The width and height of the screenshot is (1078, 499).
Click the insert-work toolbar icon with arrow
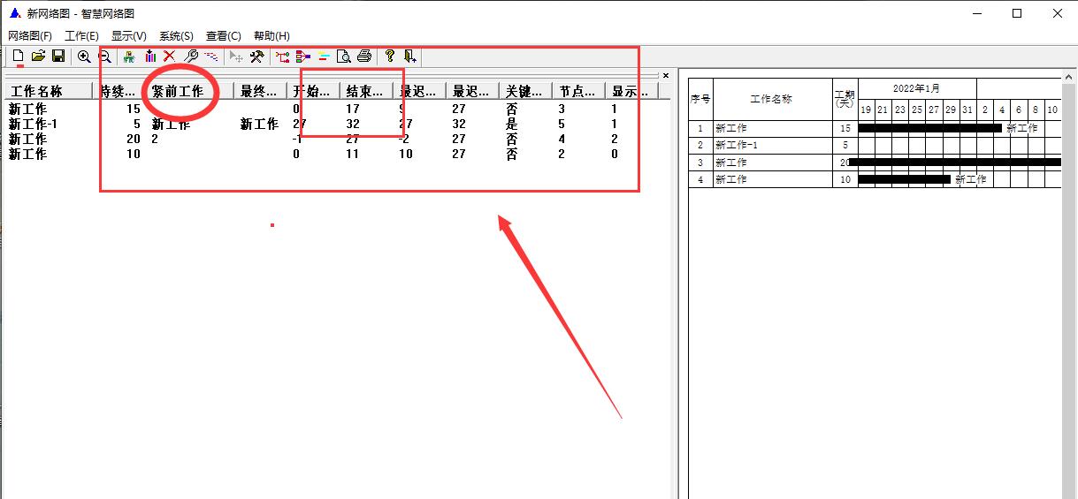[x=149, y=57]
